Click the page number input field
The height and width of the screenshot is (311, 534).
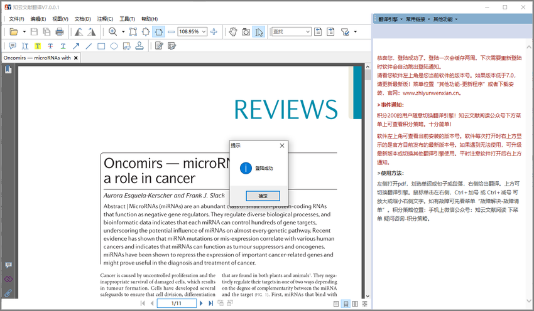tap(176, 303)
